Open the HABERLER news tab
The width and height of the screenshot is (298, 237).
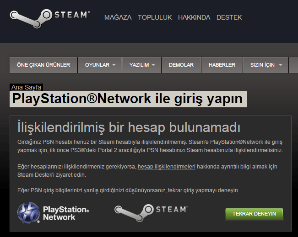(222, 65)
